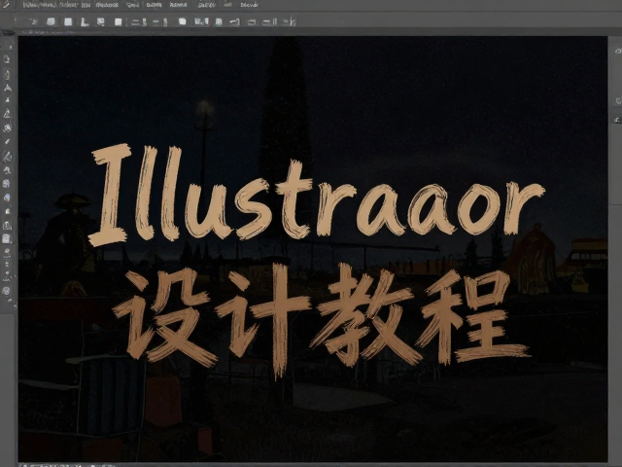Select the L-shaped icon in the top toolbar

85,21
